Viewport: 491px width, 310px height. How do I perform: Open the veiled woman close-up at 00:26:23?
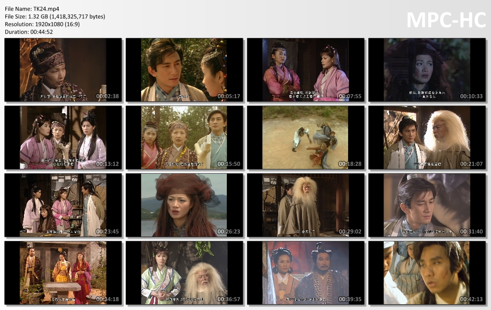tap(184, 204)
